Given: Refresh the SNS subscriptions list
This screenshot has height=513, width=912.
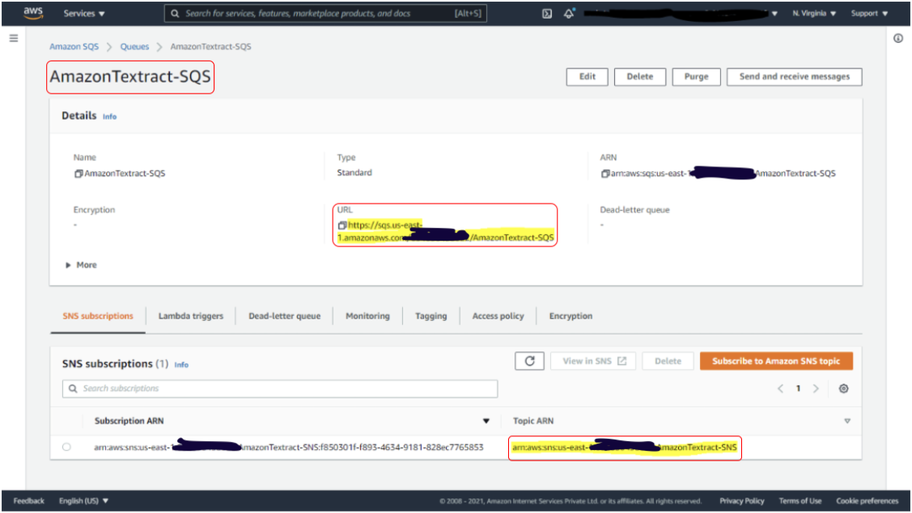Looking at the screenshot, I should 530,360.
